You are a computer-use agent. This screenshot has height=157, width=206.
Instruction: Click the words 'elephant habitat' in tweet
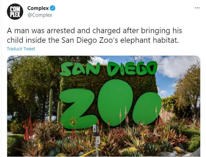coord(150,40)
